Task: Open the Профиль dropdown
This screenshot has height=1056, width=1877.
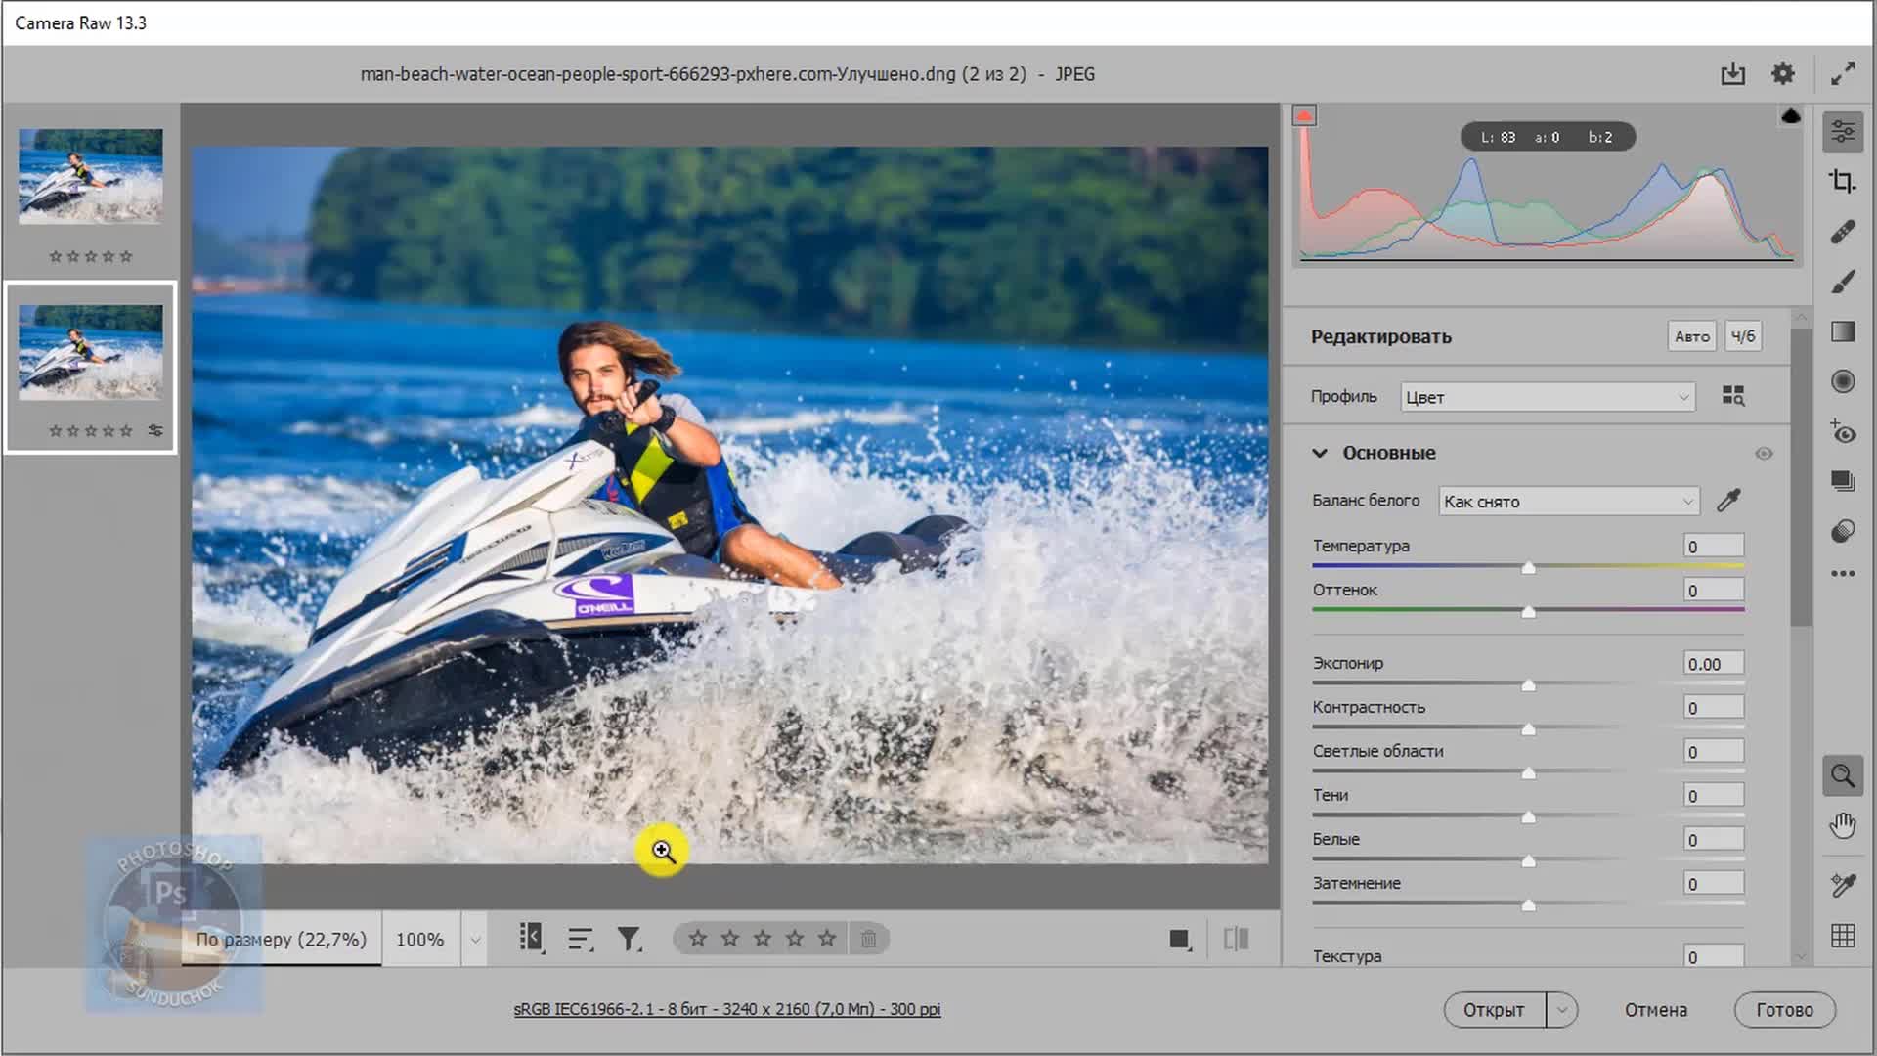Action: (1547, 397)
